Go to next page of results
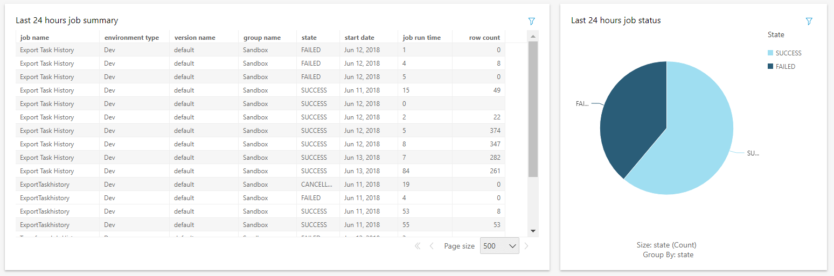 pyautogui.click(x=526, y=246)
